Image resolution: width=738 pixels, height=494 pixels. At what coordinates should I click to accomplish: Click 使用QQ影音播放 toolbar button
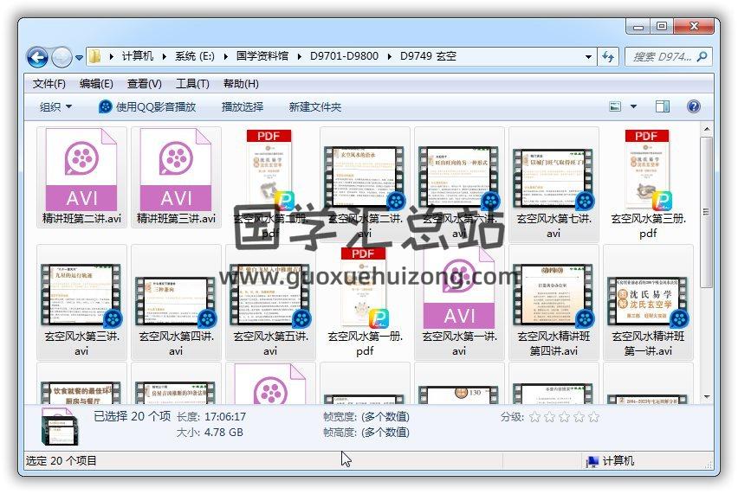click(147, 106)
